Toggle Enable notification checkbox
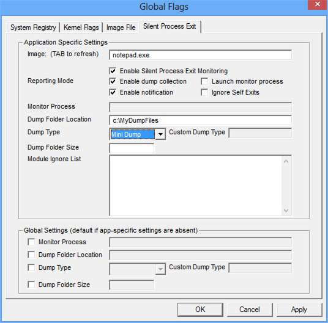This screenshot has height=323, width=328. (113, 92)
